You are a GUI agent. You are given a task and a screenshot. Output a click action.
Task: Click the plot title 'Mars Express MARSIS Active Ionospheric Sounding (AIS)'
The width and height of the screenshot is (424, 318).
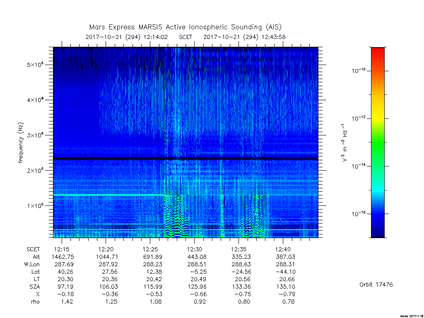(185, 27)
